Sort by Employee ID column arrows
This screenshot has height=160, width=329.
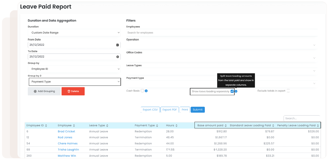46,126
